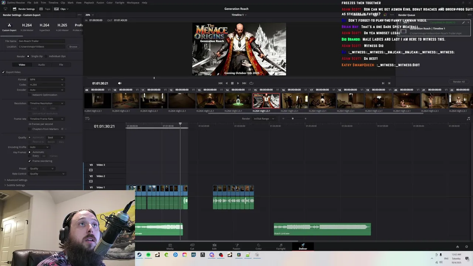Toggle loop playback icon
Screen dimensions: 473x266
(251, 83)
